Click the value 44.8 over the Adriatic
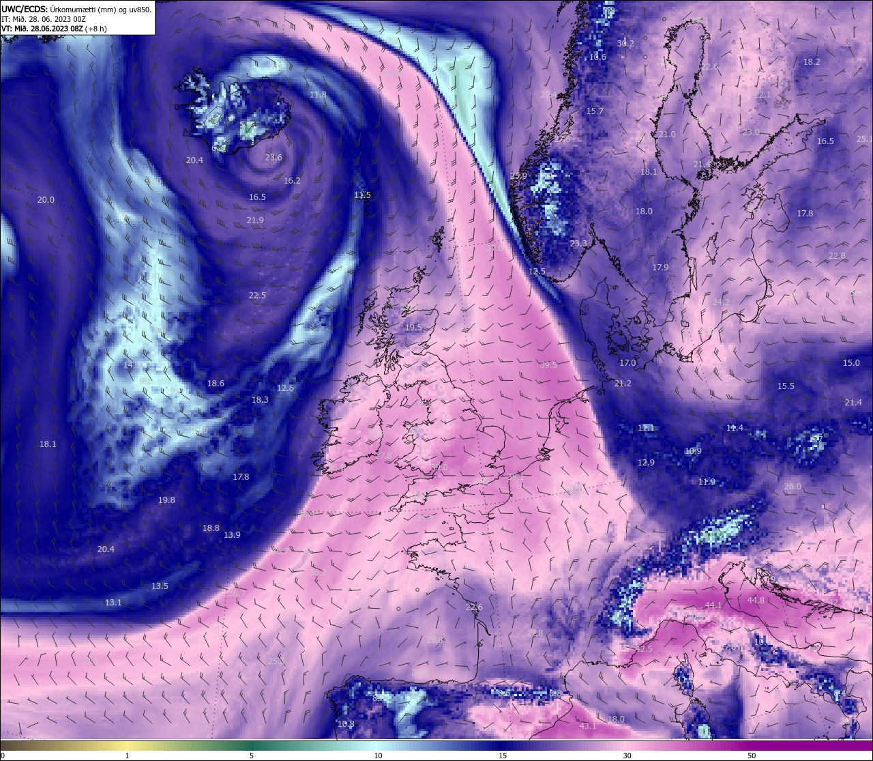The image size is (873, 761). point(756,601)
